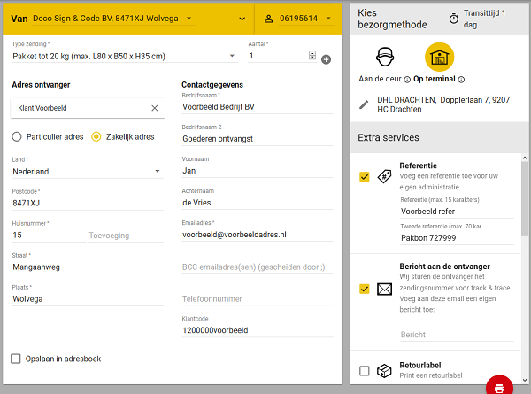
Task: Click the red print button
Action: pos(499,387)
